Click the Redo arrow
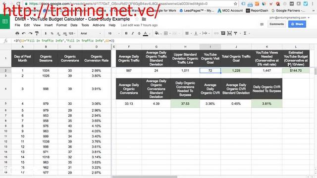The width and height of the screenshot is (317, 178). (x=30, y=33)
